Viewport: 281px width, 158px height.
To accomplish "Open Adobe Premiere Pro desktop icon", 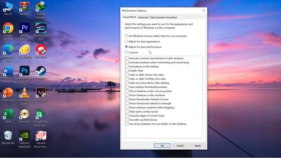I will [x=25, y=31].
